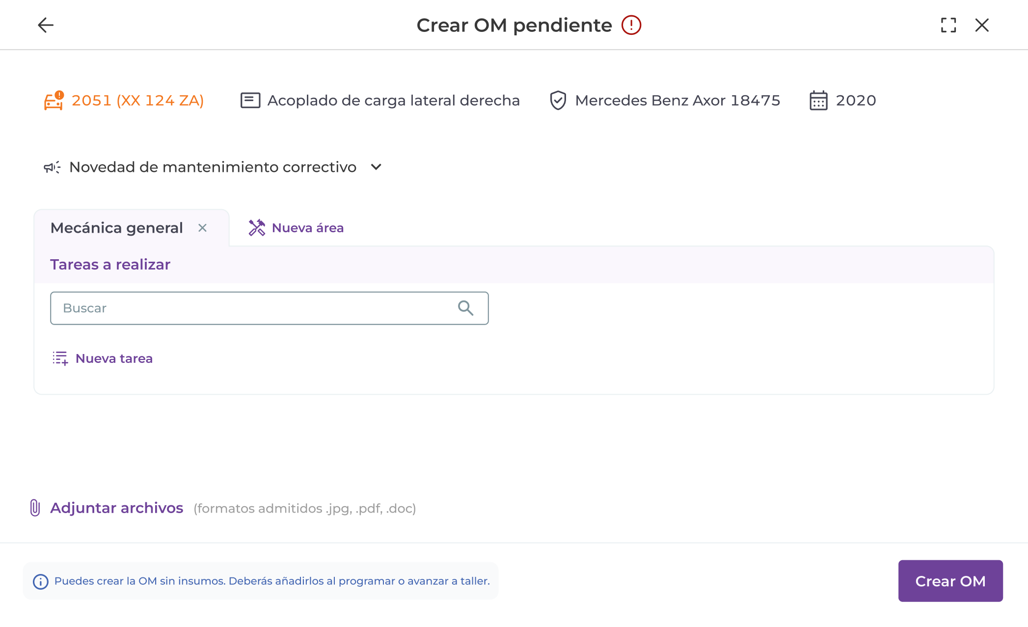Image resolution: width=1028 pixels, height=627 pixels.
Task: Select the Mecánica general tab
Action: point(117,228)
